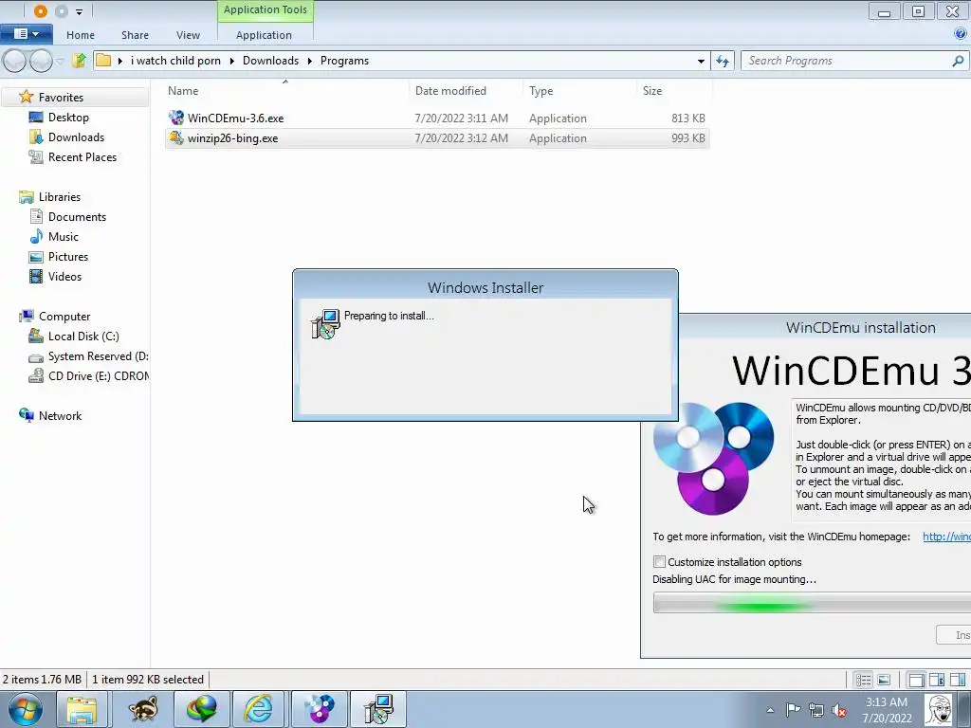
Task: Open Network in the navigation pane
Action: pos(60,416)
